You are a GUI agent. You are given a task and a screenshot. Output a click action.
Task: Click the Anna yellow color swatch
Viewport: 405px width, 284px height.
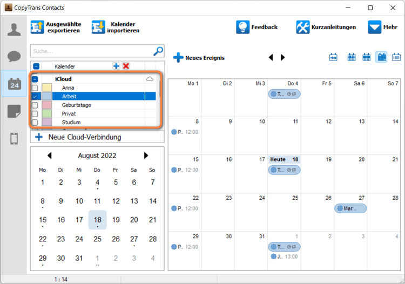[47, 88]
